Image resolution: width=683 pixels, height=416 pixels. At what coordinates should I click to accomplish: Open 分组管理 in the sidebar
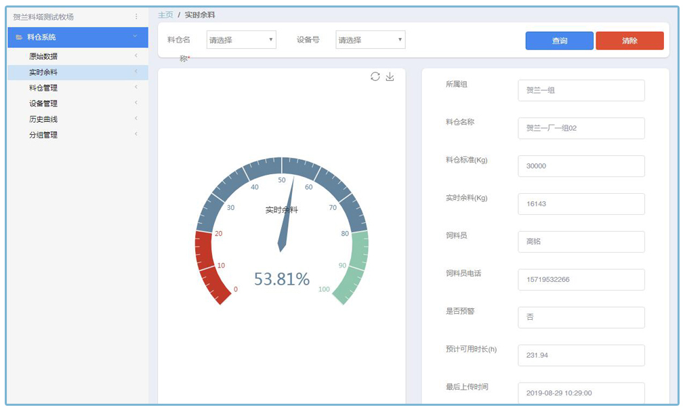[x=43, y=135]
